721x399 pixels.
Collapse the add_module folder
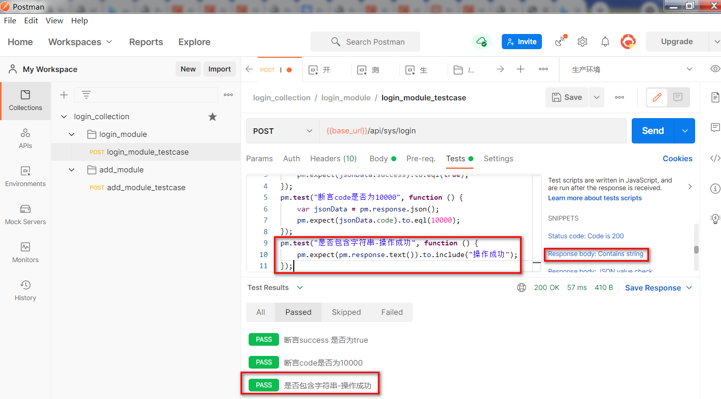tap(72, 170)
